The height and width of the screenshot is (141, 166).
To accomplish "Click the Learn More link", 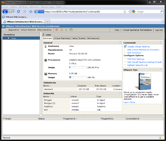I will (129, 102).
